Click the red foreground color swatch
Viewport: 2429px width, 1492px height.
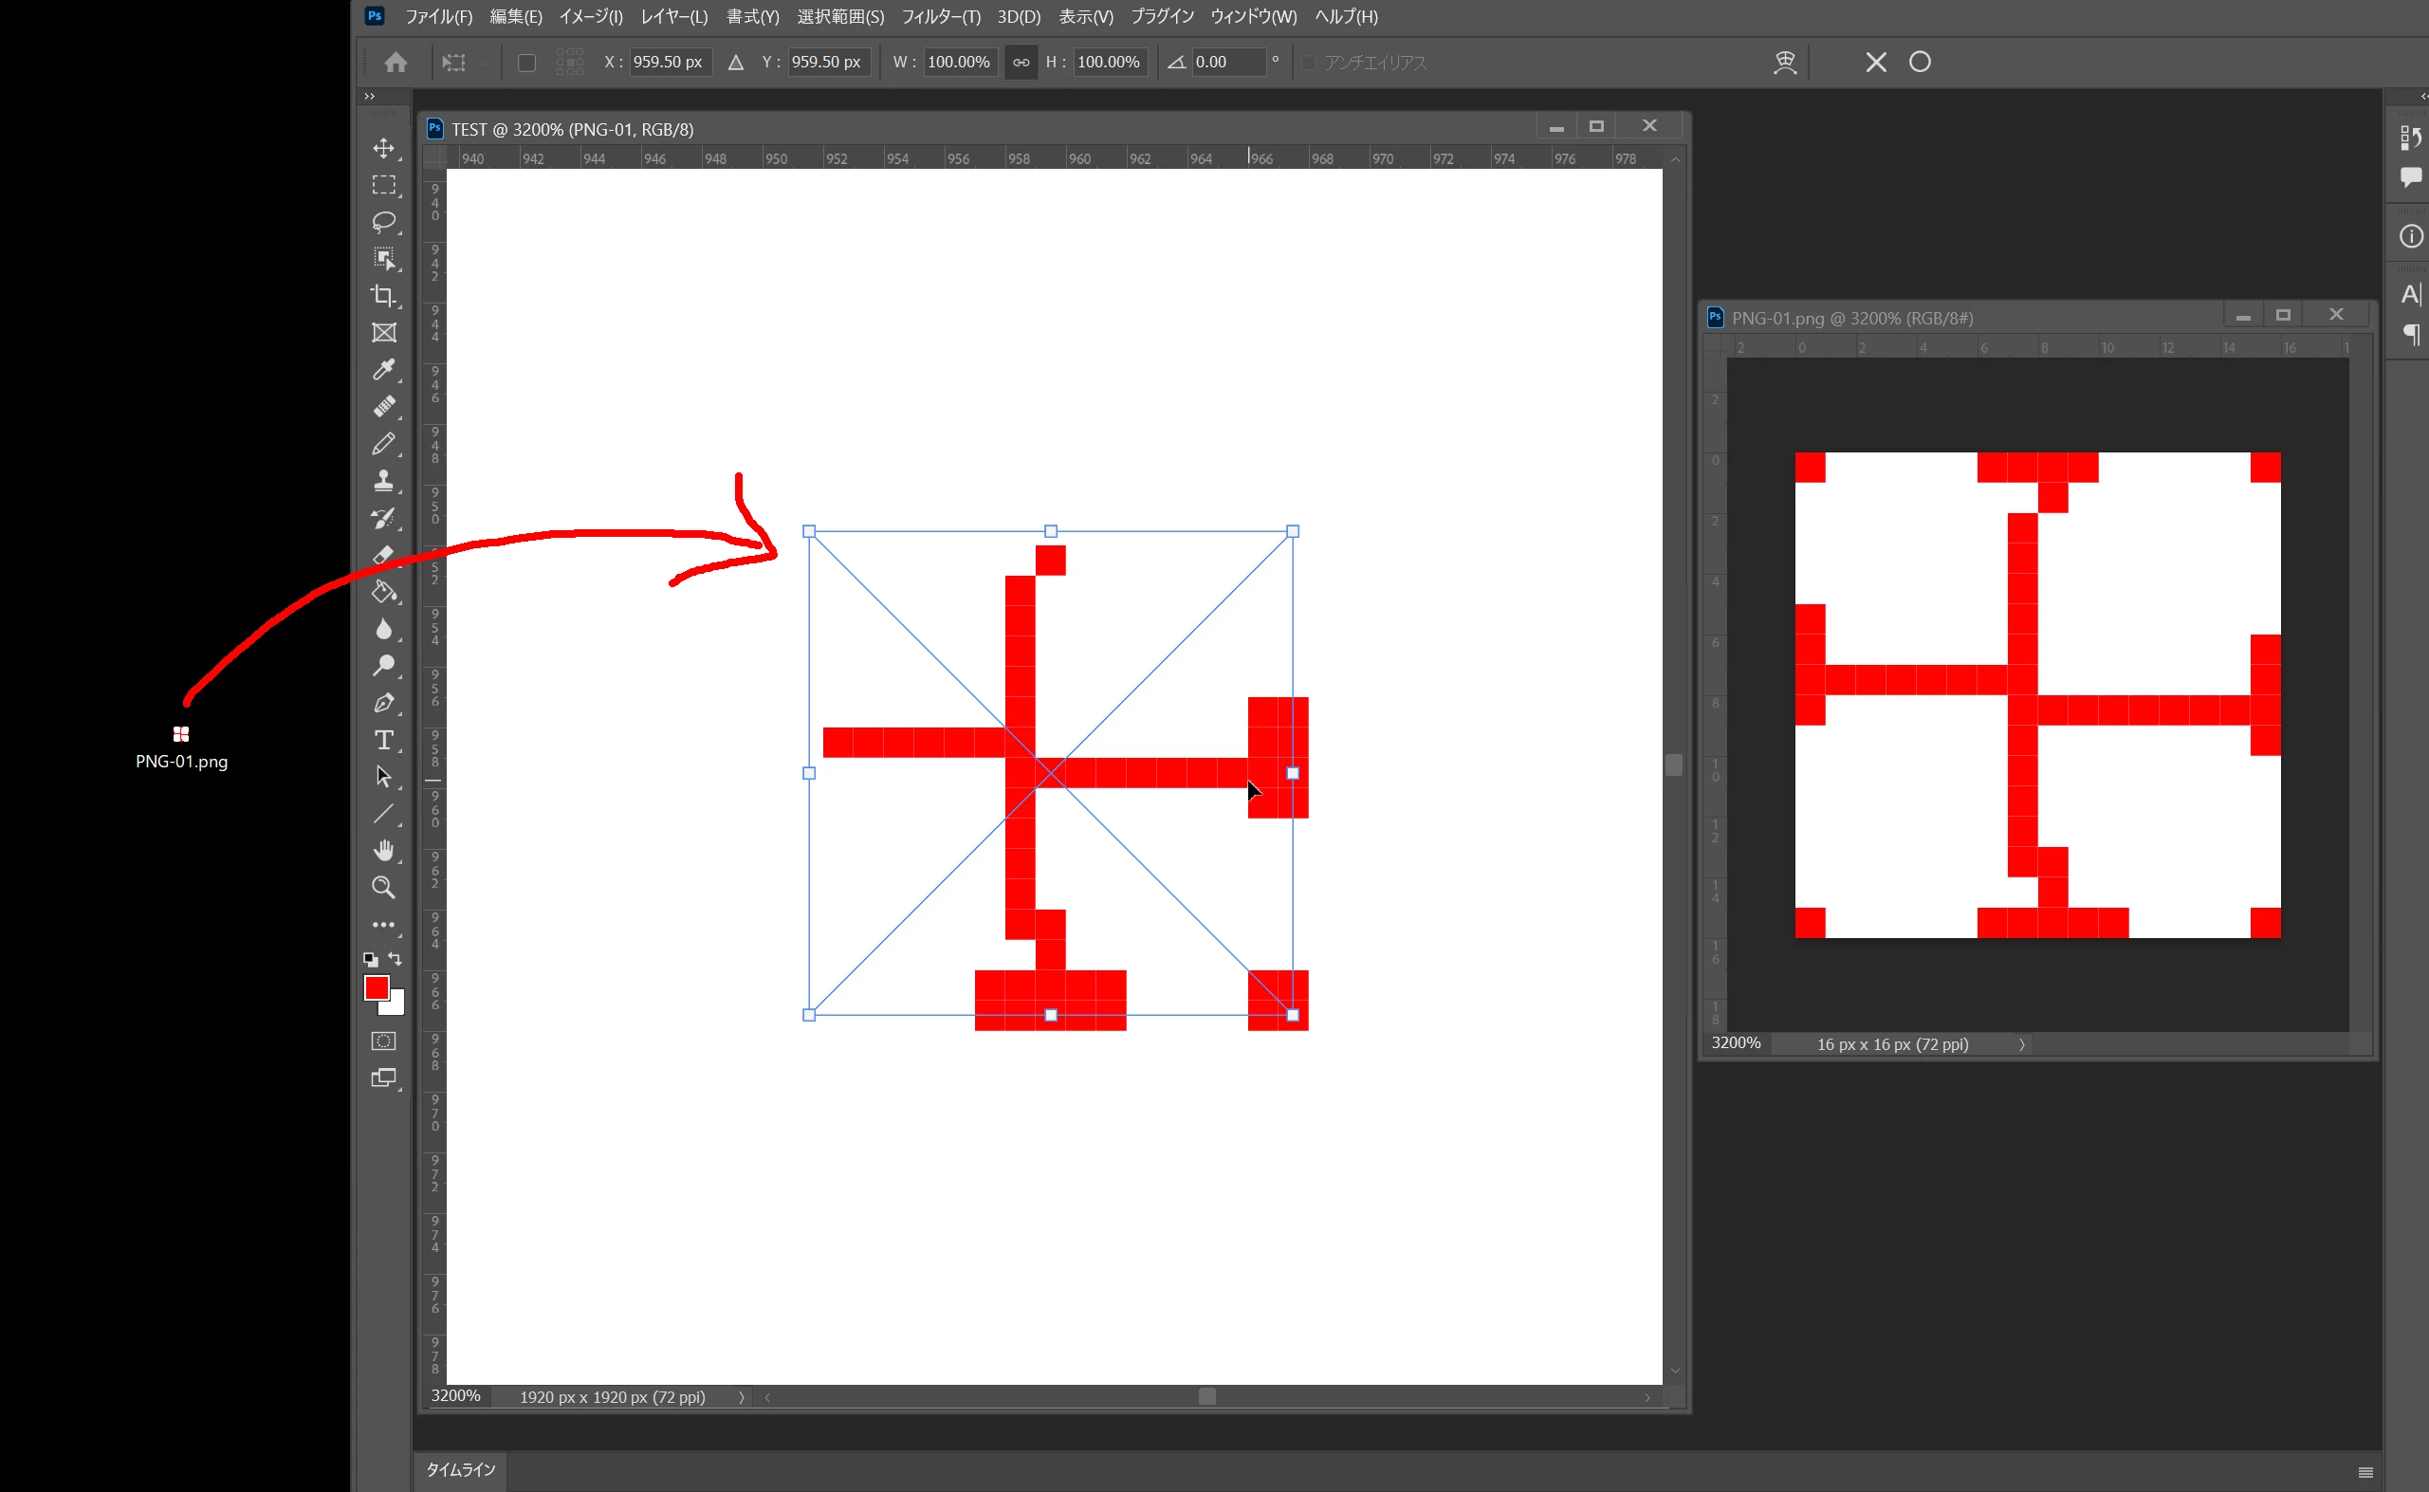pyautogui.click(x=376, y=987)
